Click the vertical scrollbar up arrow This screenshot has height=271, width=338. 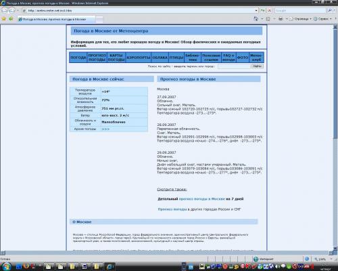point(335,27)
